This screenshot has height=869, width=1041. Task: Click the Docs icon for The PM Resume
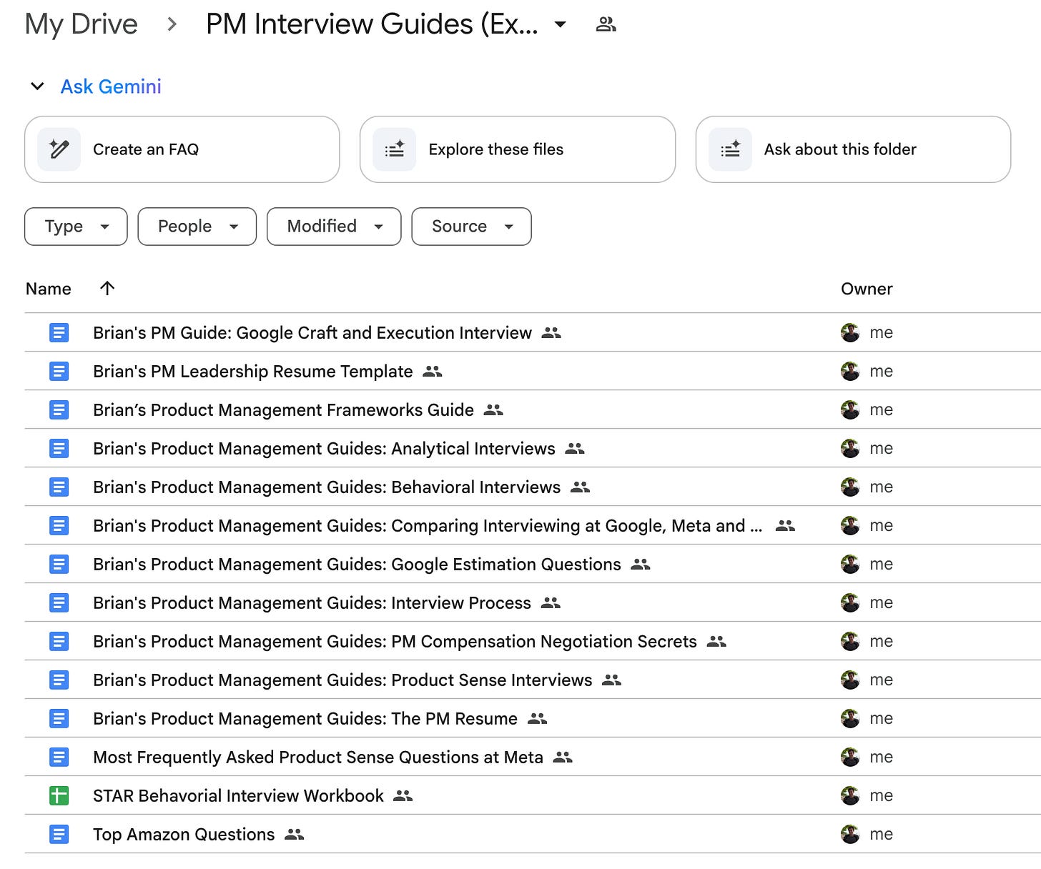coord(59,718)
